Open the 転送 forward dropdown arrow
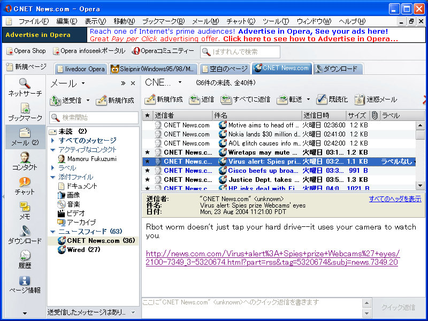Image resolution: width=428 pixels, height=321 pixels. (x=308, y=100)
